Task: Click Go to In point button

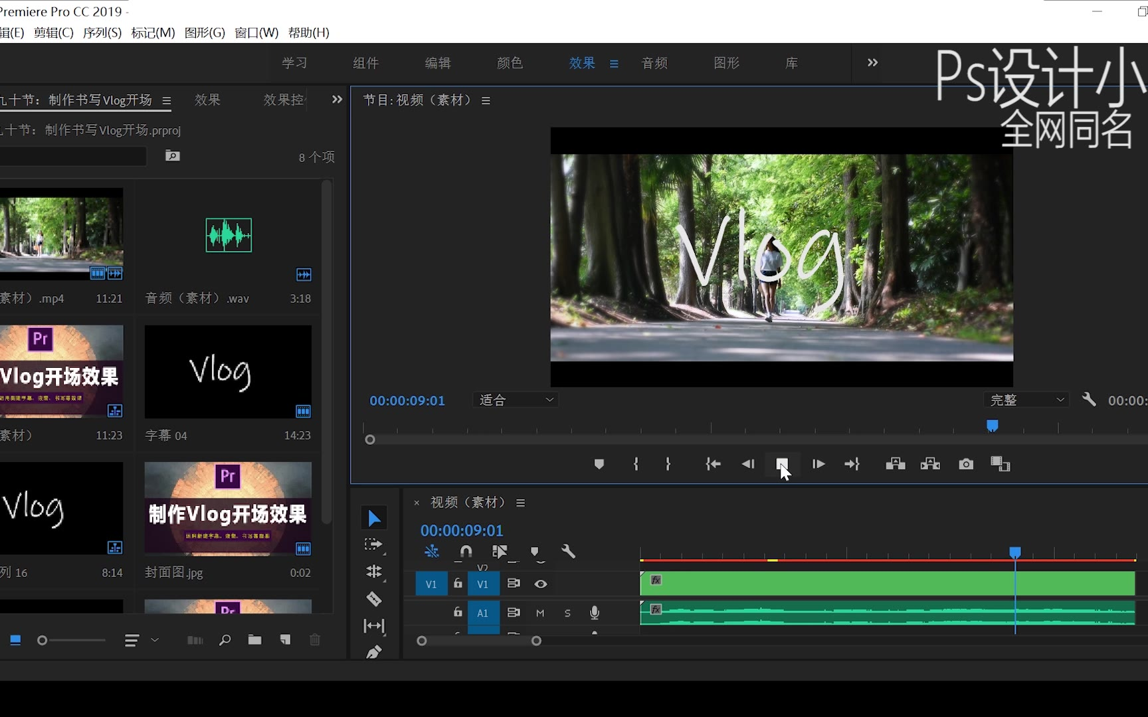Action: 713,464
